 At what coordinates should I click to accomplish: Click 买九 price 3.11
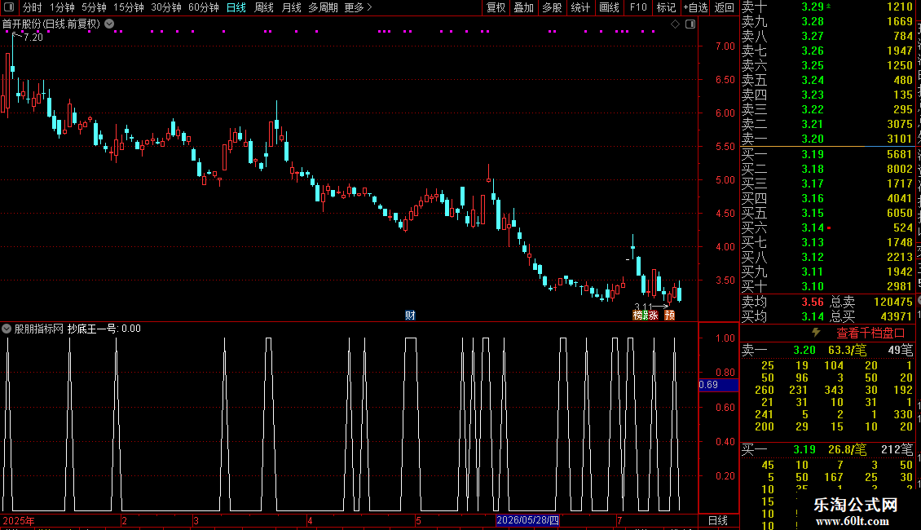click(x=813, y=272)
